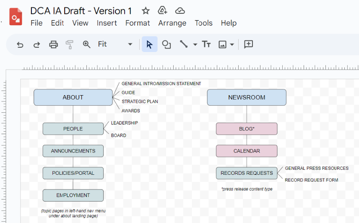359x223 pixels.
Task: Check the cloud save status icon
Action: (180, 11)
